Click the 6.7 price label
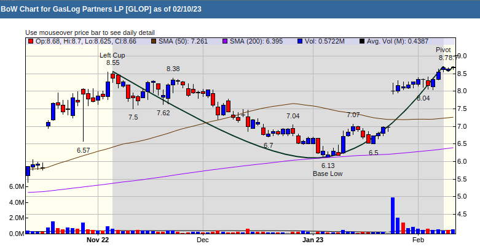 [x=268, y=145]
